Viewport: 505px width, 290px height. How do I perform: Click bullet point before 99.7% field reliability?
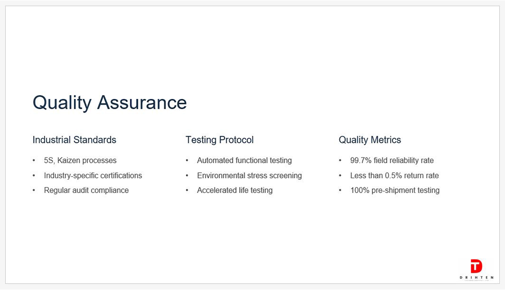pos(340,160)
